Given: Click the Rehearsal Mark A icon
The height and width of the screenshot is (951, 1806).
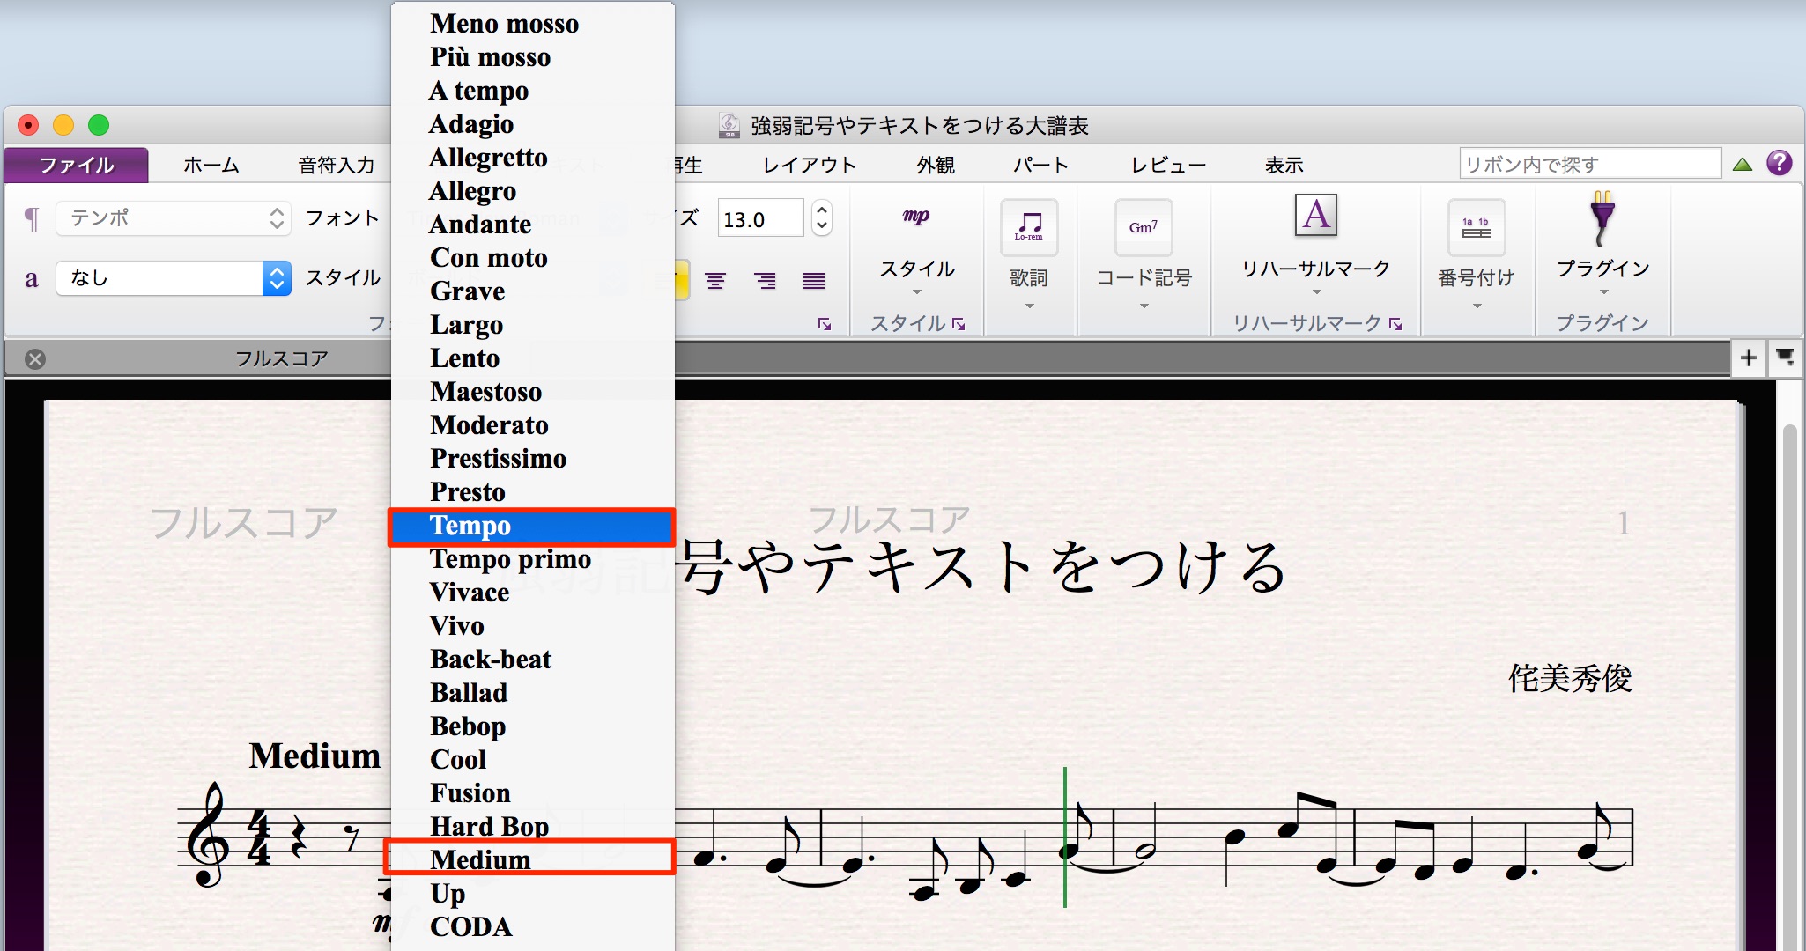Looking at the screenshot, I should pyautogui.click(x=1315, y=215).
